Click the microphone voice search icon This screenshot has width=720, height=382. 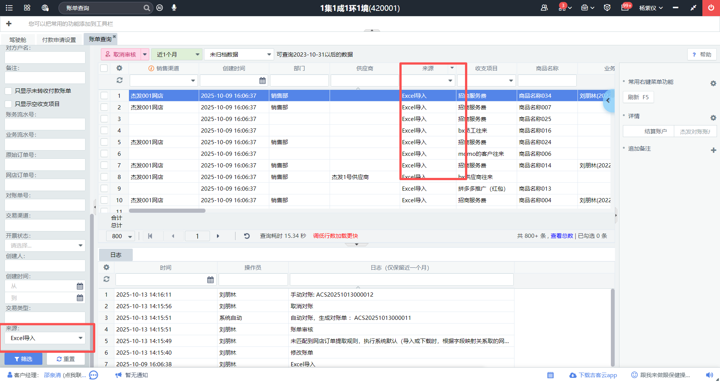click(174, 8)
